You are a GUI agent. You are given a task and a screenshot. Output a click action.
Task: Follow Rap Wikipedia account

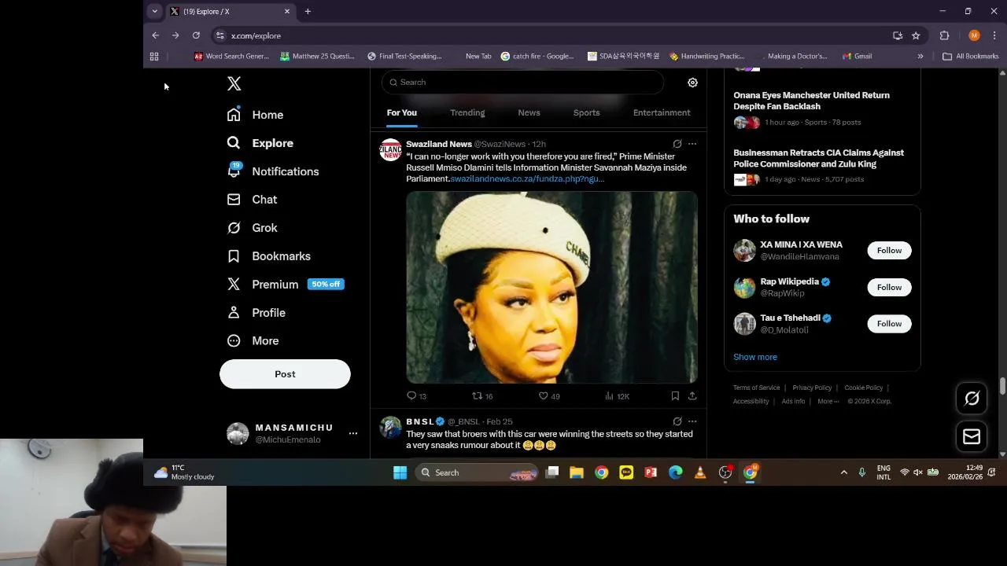889,287
